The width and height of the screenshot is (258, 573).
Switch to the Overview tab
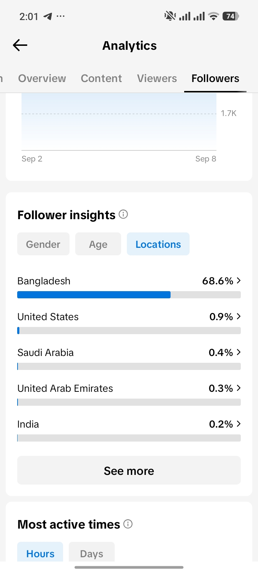(42, 78)
